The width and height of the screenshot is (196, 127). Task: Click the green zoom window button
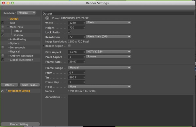pos(13,3)
